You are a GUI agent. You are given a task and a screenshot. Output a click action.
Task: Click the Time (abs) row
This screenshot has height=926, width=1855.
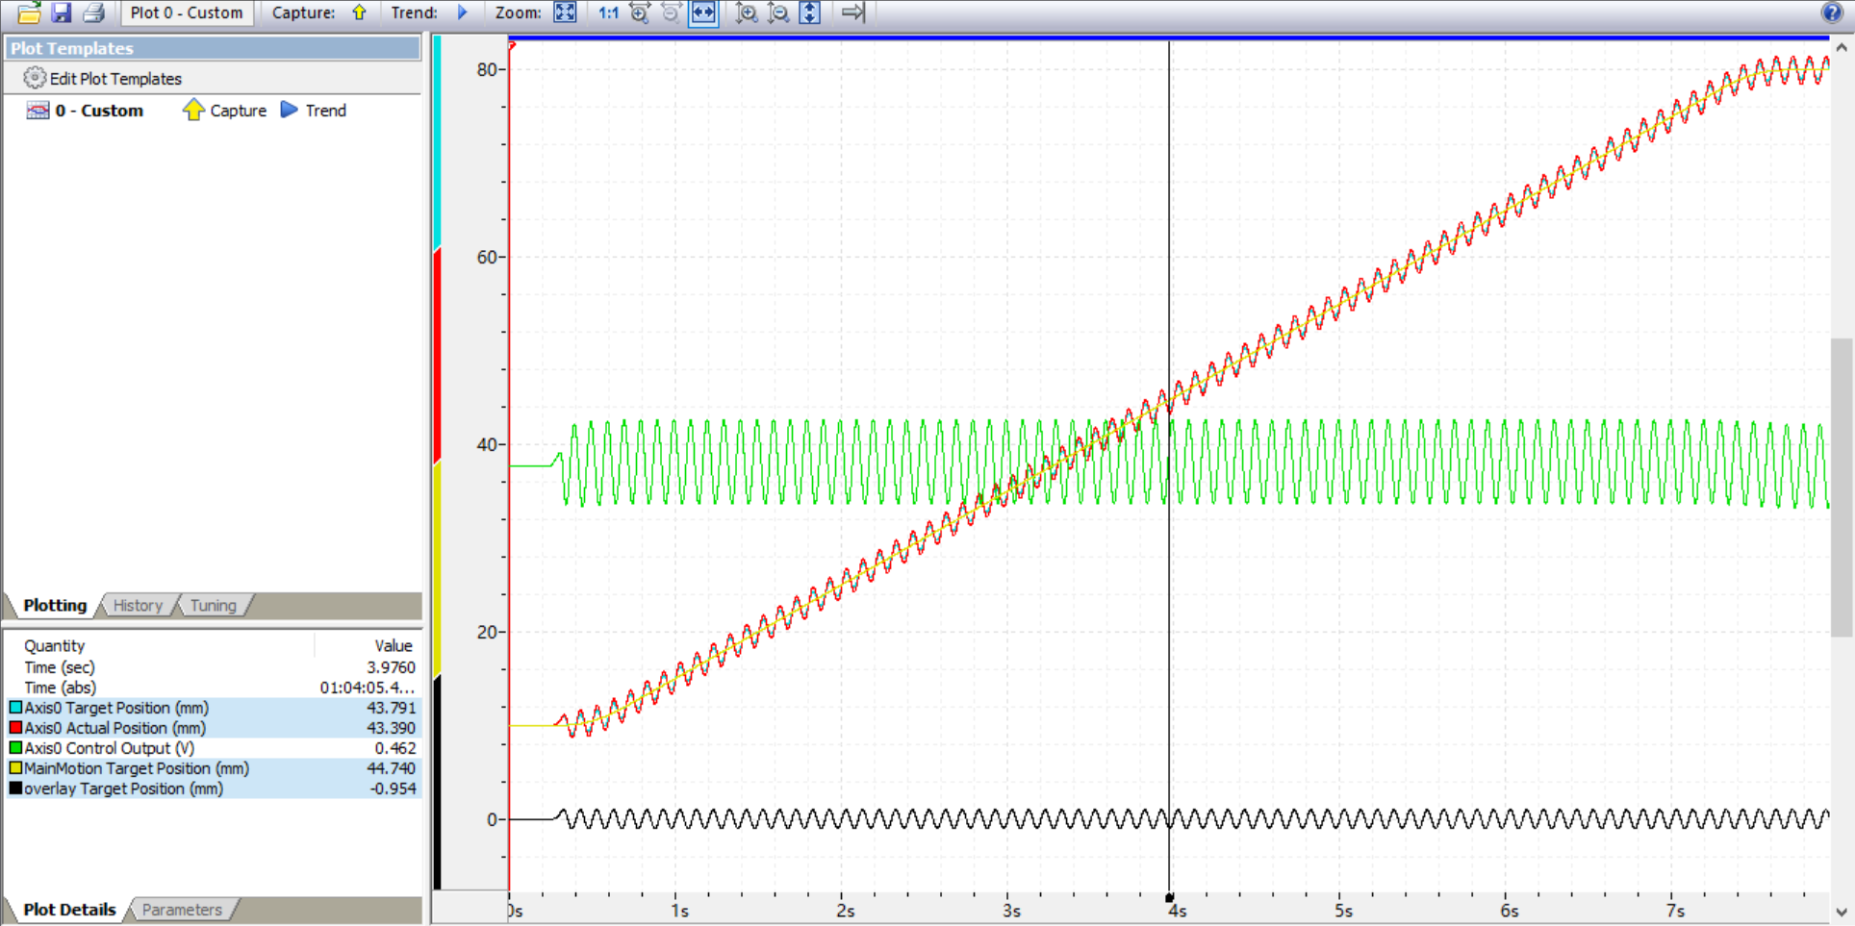pos(213,688)
